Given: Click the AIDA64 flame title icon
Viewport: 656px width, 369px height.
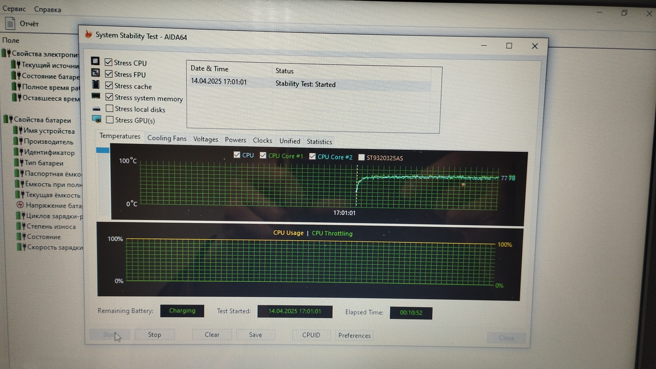Looking at the screenshot, I should point(88,34).
